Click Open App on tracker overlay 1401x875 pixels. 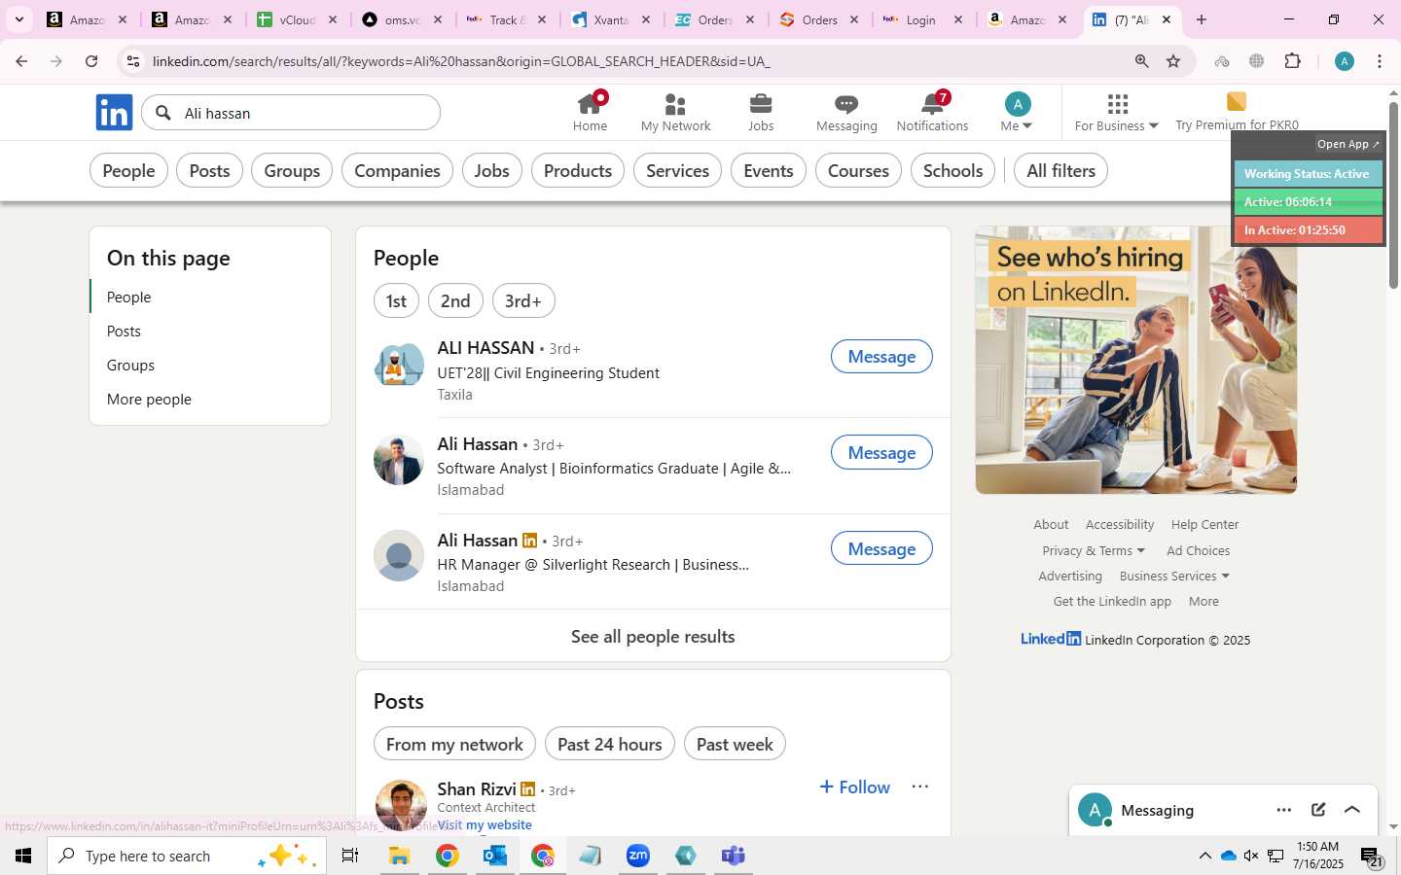tap(1348, 144)
